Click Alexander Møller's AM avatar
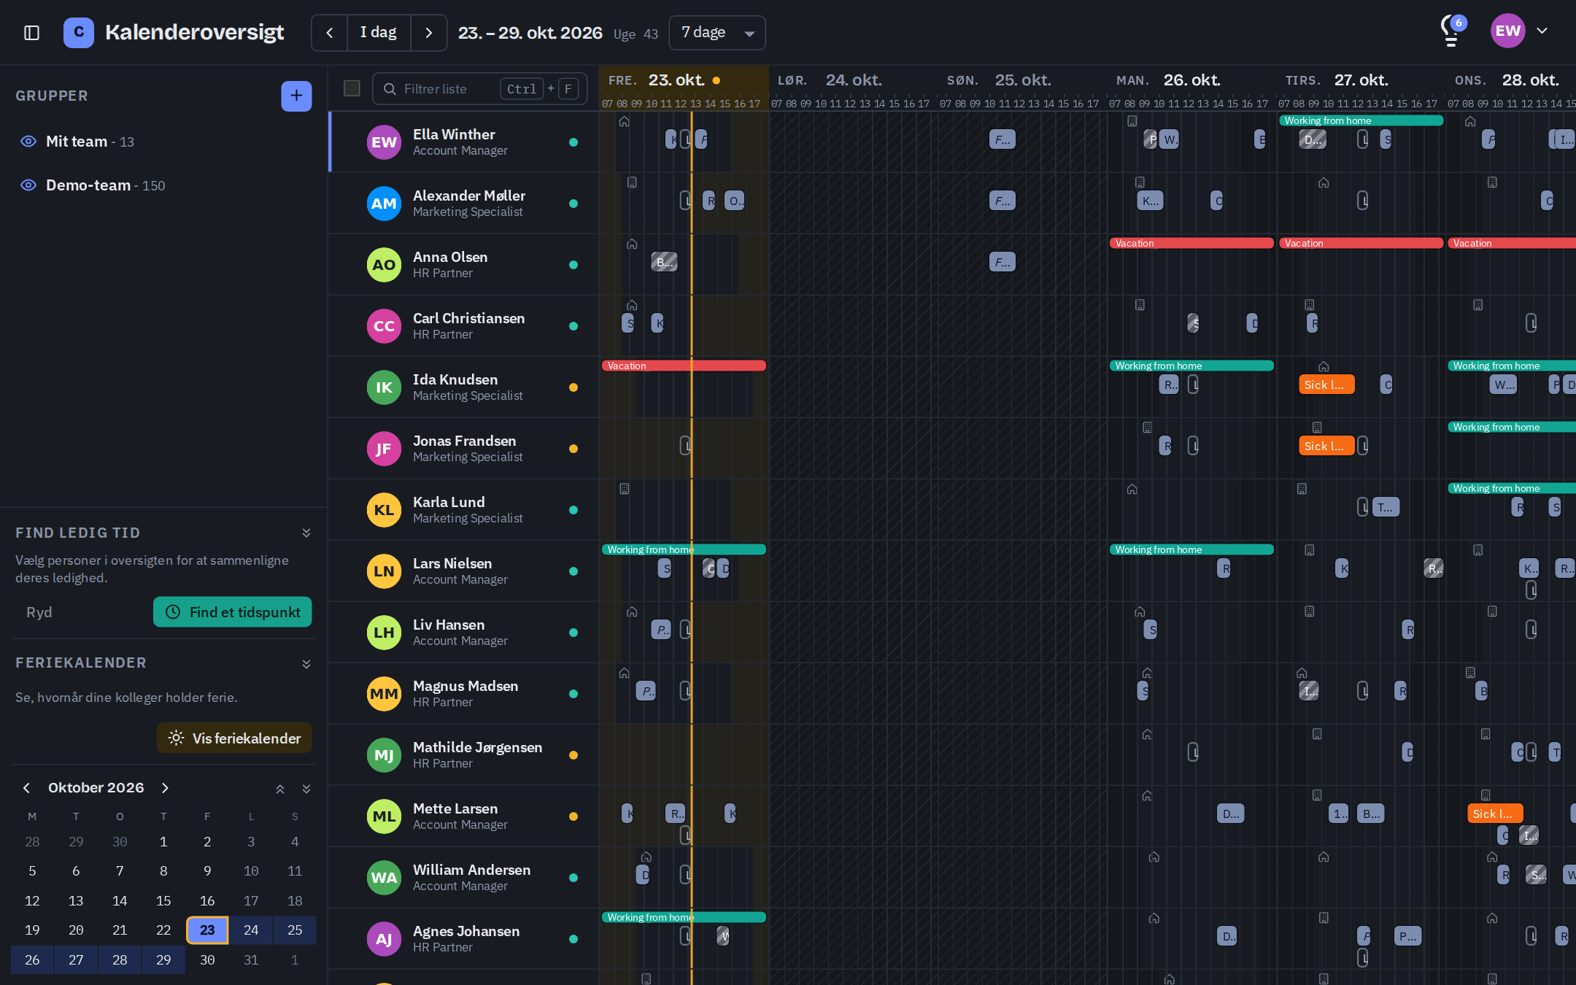The image size is (1576, 985). [x=384, y=204]
